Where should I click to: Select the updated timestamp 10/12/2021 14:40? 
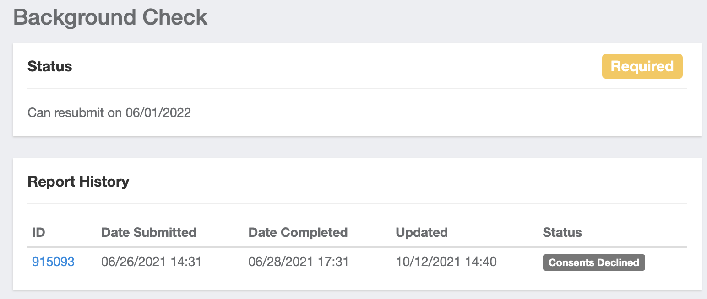tap(446, 262)
